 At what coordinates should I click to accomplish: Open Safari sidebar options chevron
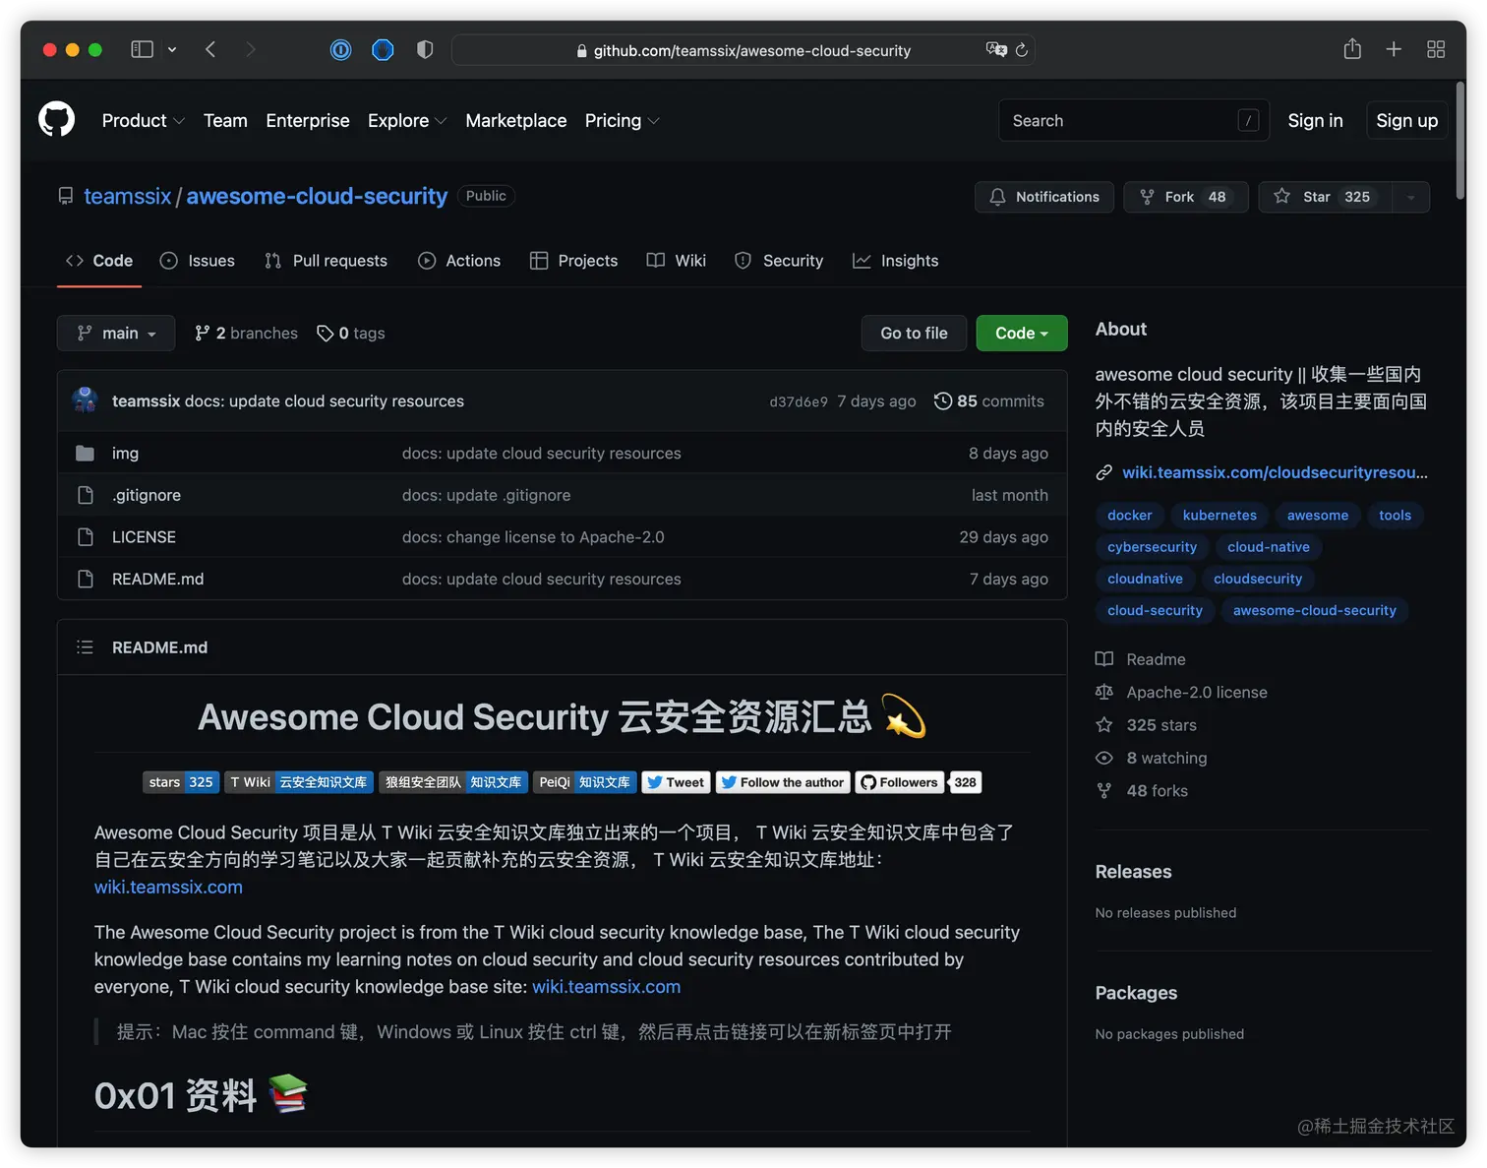(x=172, y=49)
